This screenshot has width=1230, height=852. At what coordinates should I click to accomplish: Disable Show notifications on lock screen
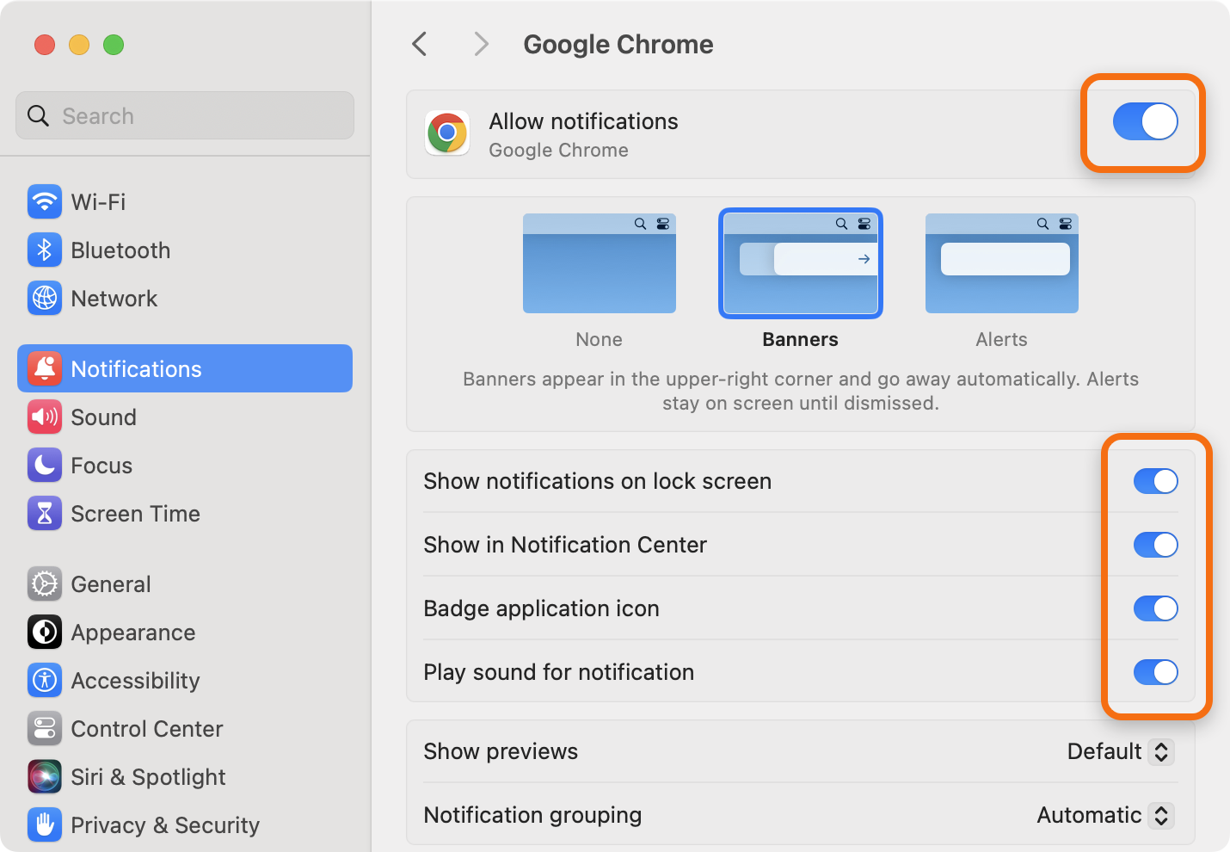coord(1156,481)
